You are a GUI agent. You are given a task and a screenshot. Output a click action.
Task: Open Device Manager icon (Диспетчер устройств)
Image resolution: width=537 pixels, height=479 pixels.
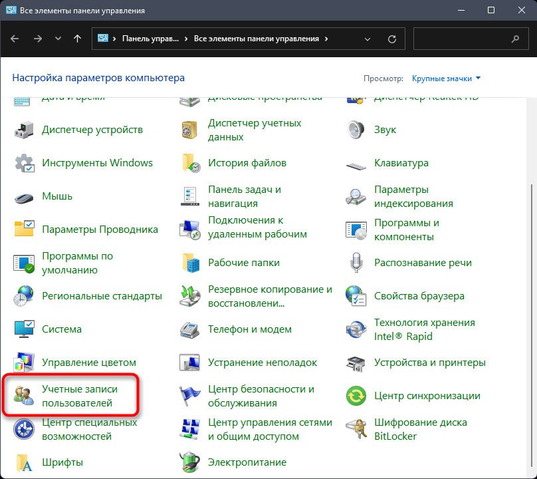24,130
